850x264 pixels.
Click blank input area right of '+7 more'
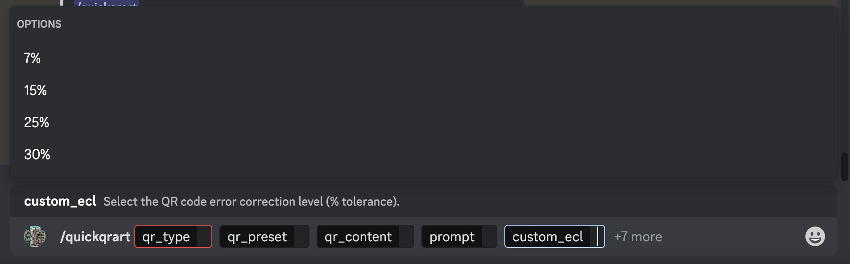(731, 237)
